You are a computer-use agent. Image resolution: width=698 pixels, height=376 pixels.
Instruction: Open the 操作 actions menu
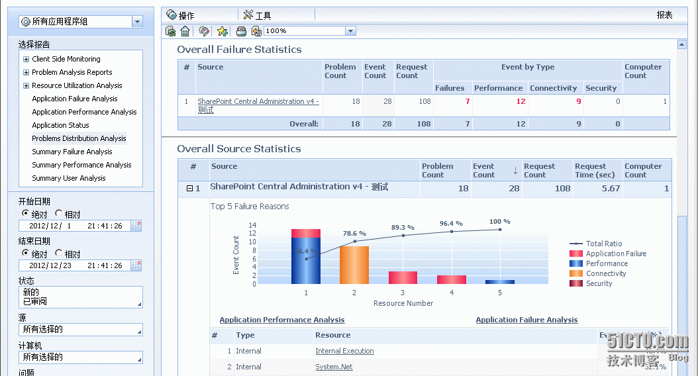[180, 15]
